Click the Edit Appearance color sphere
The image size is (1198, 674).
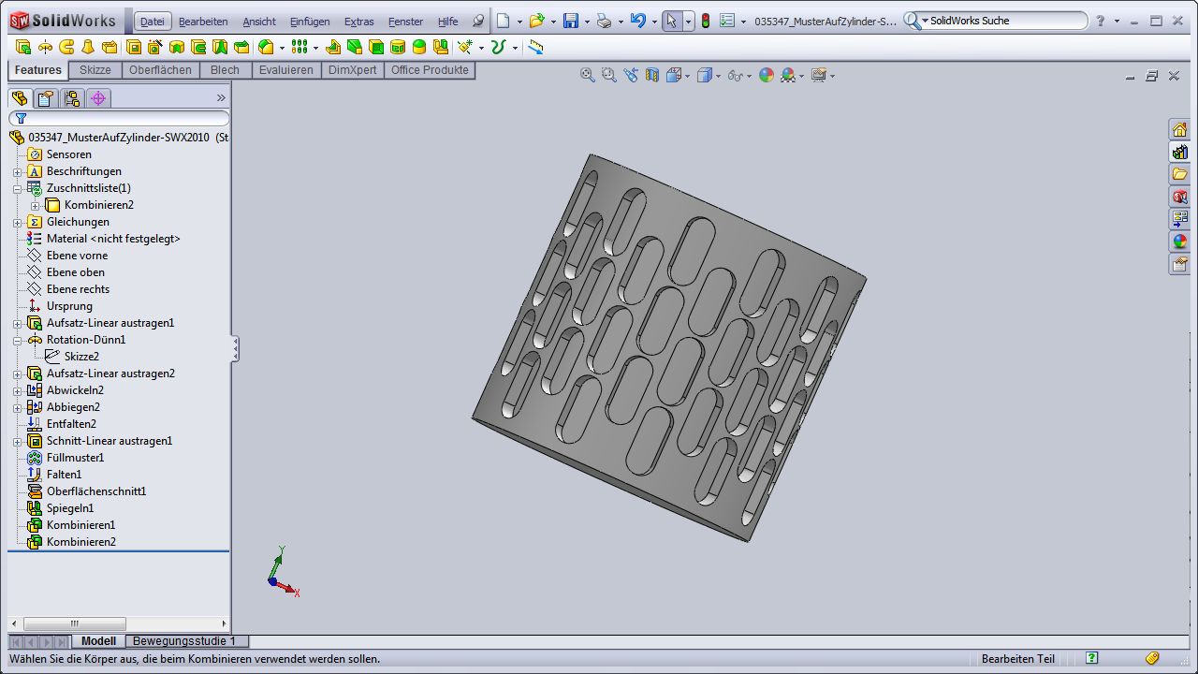[x=767, y=76]
